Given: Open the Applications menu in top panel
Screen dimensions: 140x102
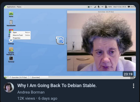Looking at the screenshot, I should point(11,7).
